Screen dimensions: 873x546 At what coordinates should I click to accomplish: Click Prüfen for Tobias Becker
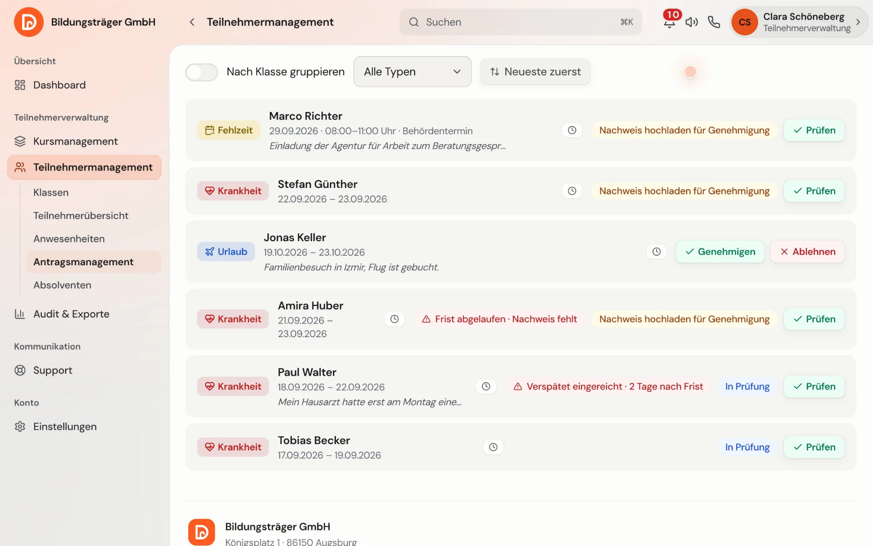(814, 447)
